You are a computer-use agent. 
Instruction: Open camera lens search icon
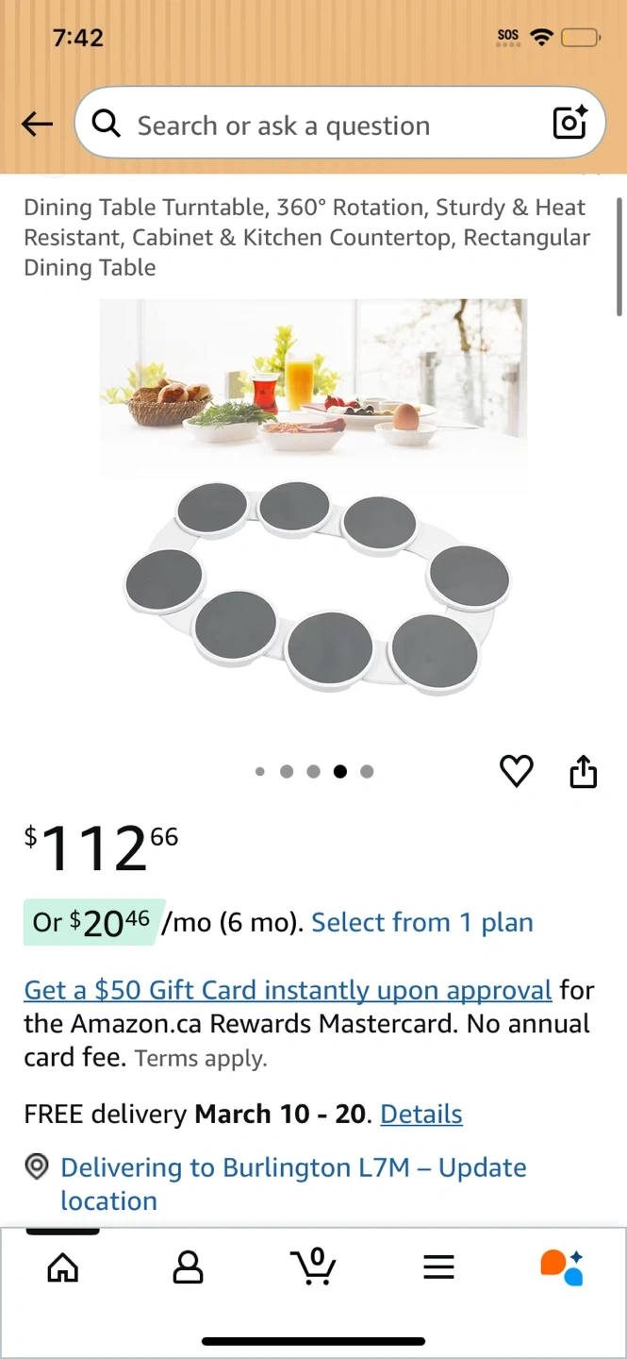click(569, 123)
